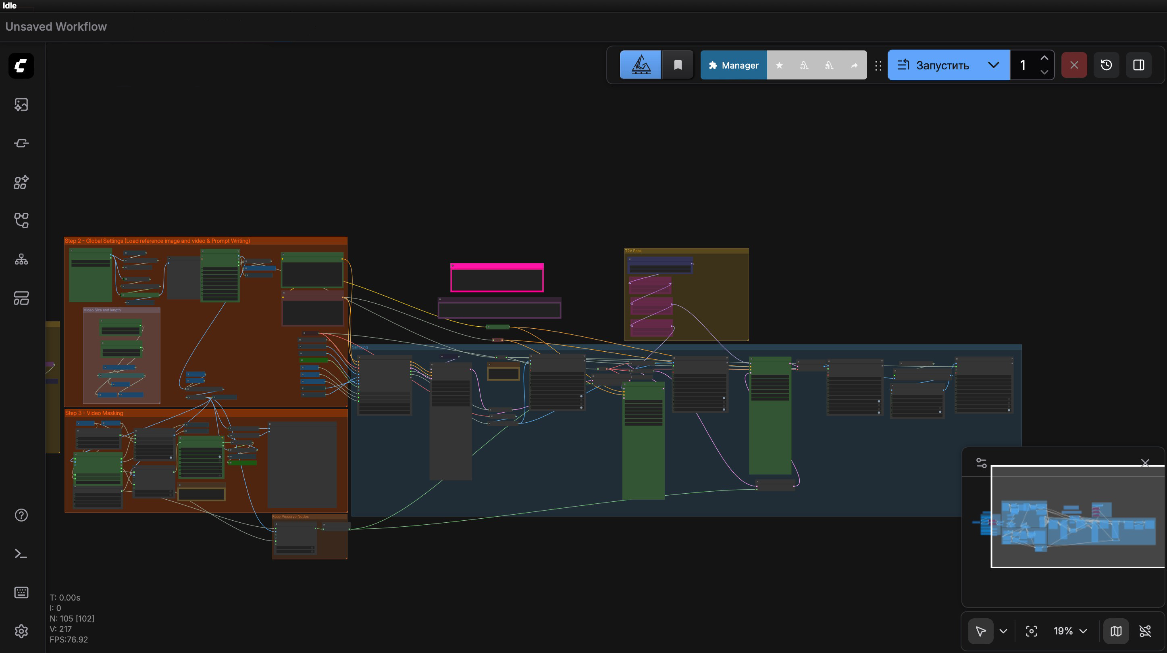Toggle the right side panel
Viewport: 1167px width, 653px height.
point(1139,65)
